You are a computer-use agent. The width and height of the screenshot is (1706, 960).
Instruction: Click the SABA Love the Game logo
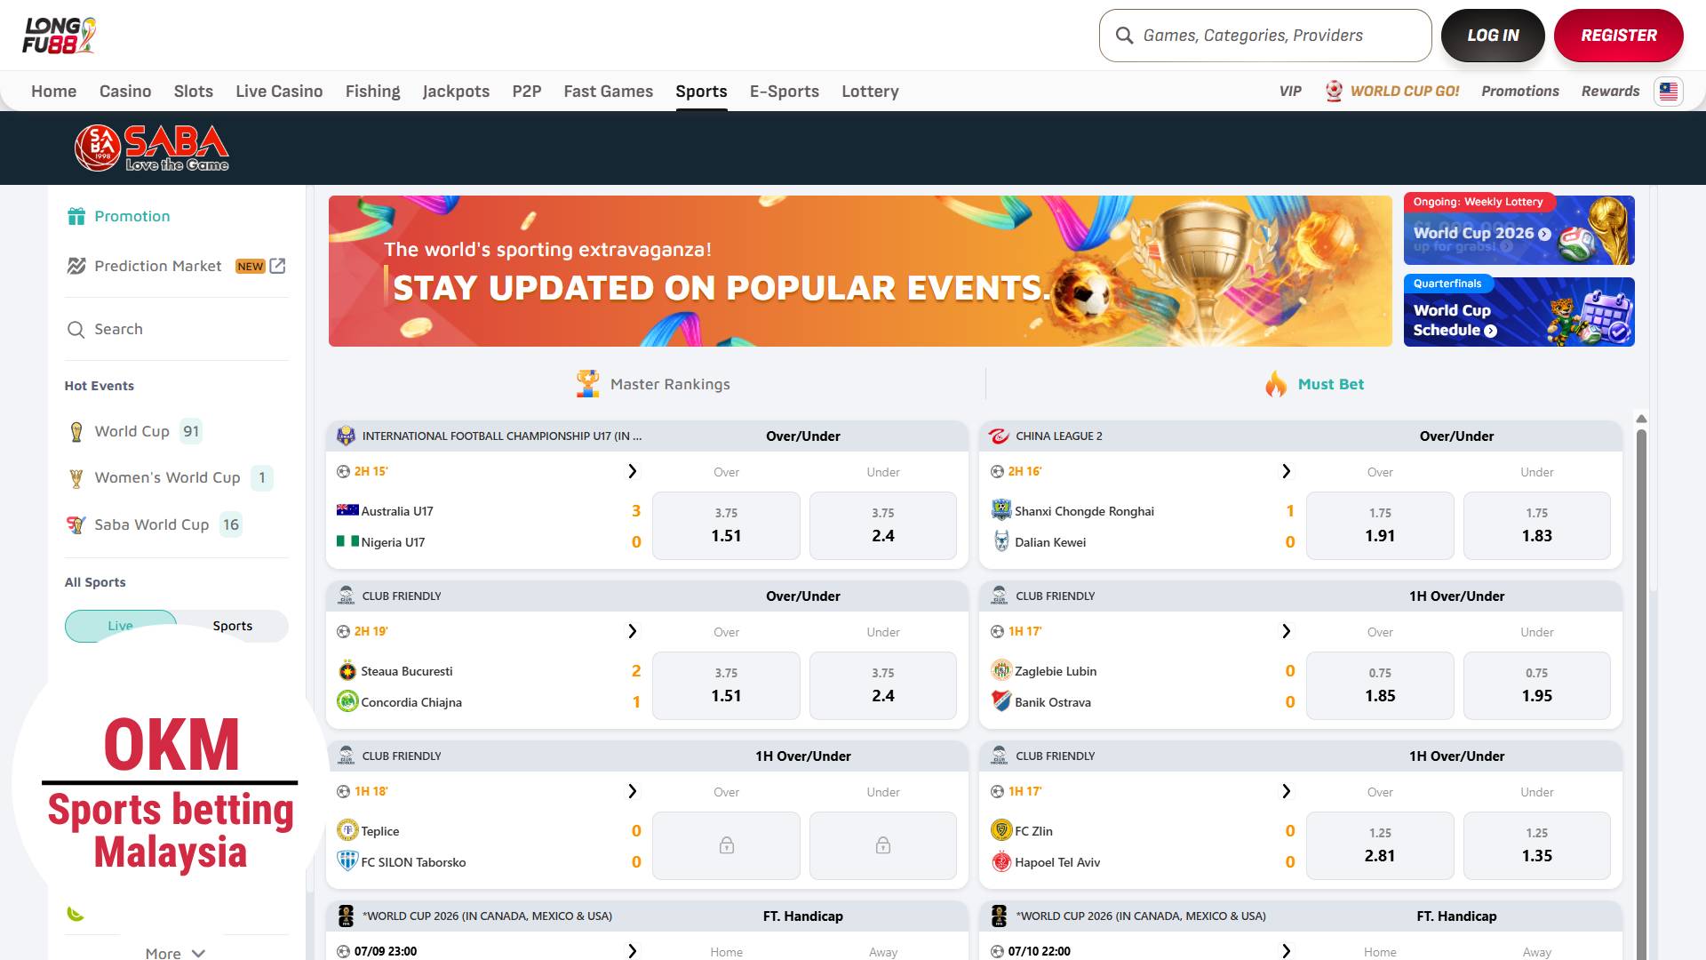[x=152, y=148]
